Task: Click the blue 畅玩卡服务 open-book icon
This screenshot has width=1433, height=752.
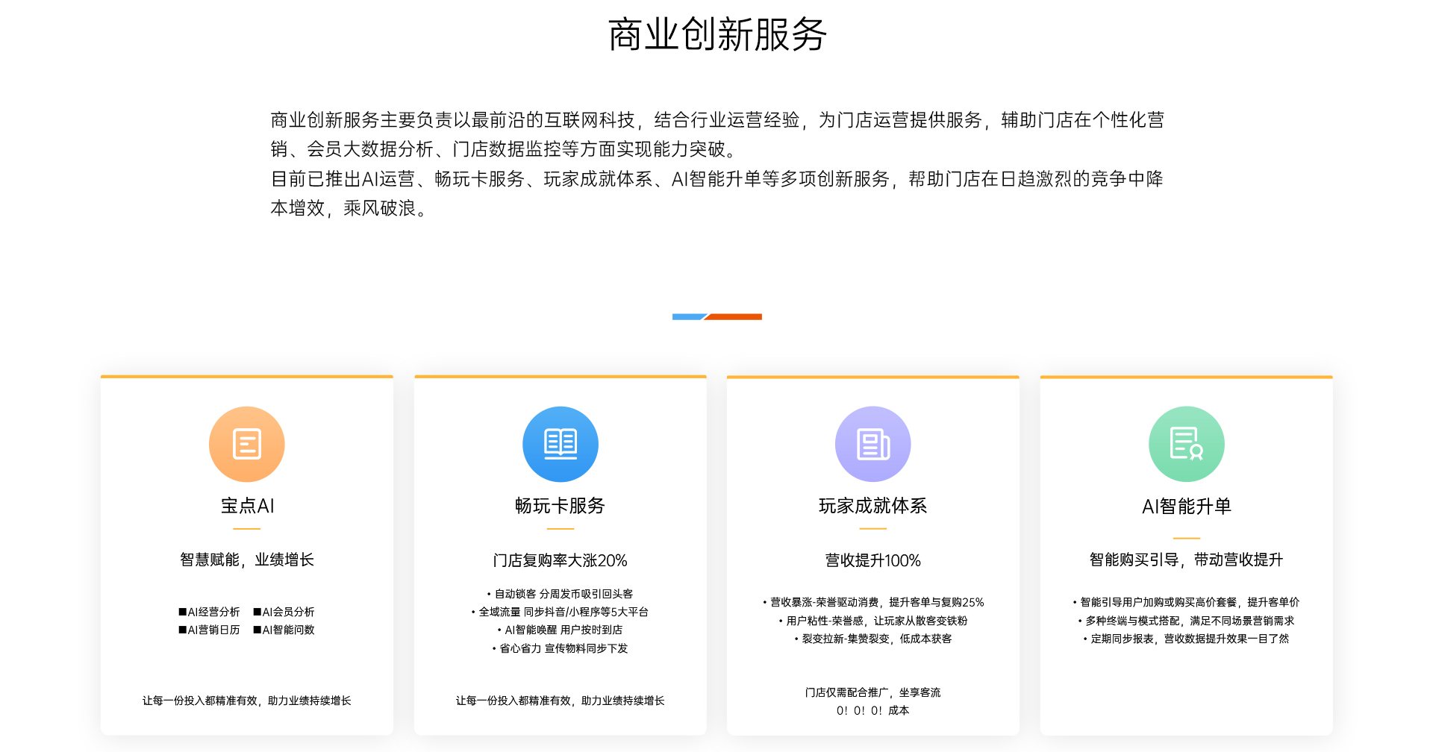Action: [x=560, y=444]
